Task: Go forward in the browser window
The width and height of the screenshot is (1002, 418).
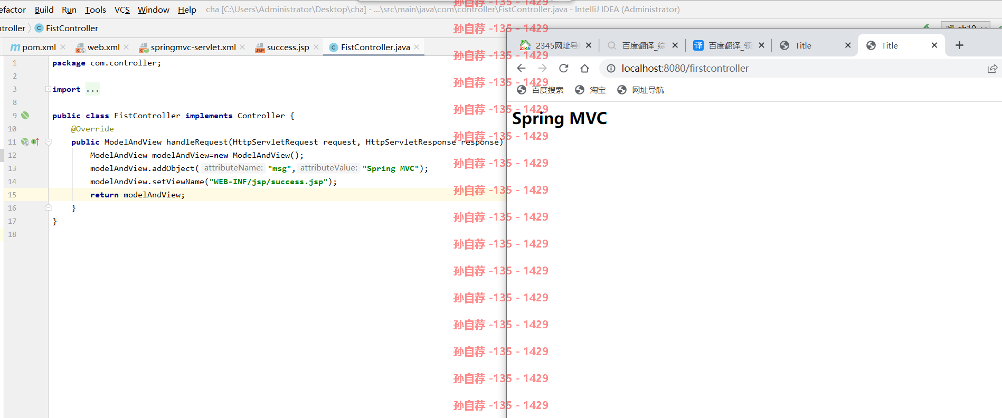Action: tap(542, 68)
